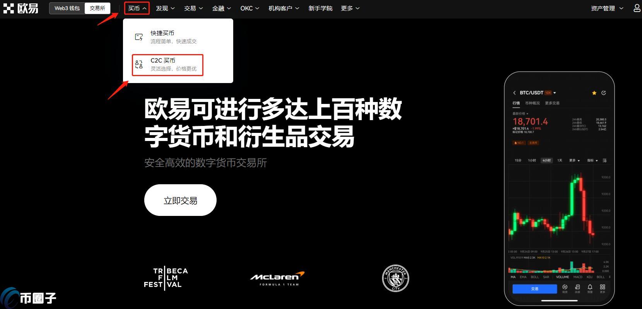
Task: Switch to 交易所 mode
Action: click(97, 8)
